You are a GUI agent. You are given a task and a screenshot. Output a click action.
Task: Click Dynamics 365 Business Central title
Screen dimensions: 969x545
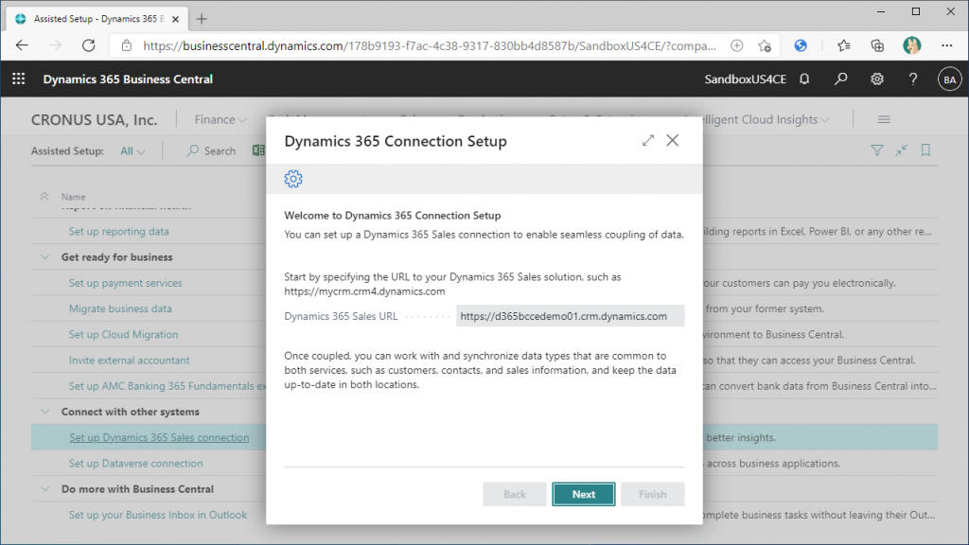[128, 79]
